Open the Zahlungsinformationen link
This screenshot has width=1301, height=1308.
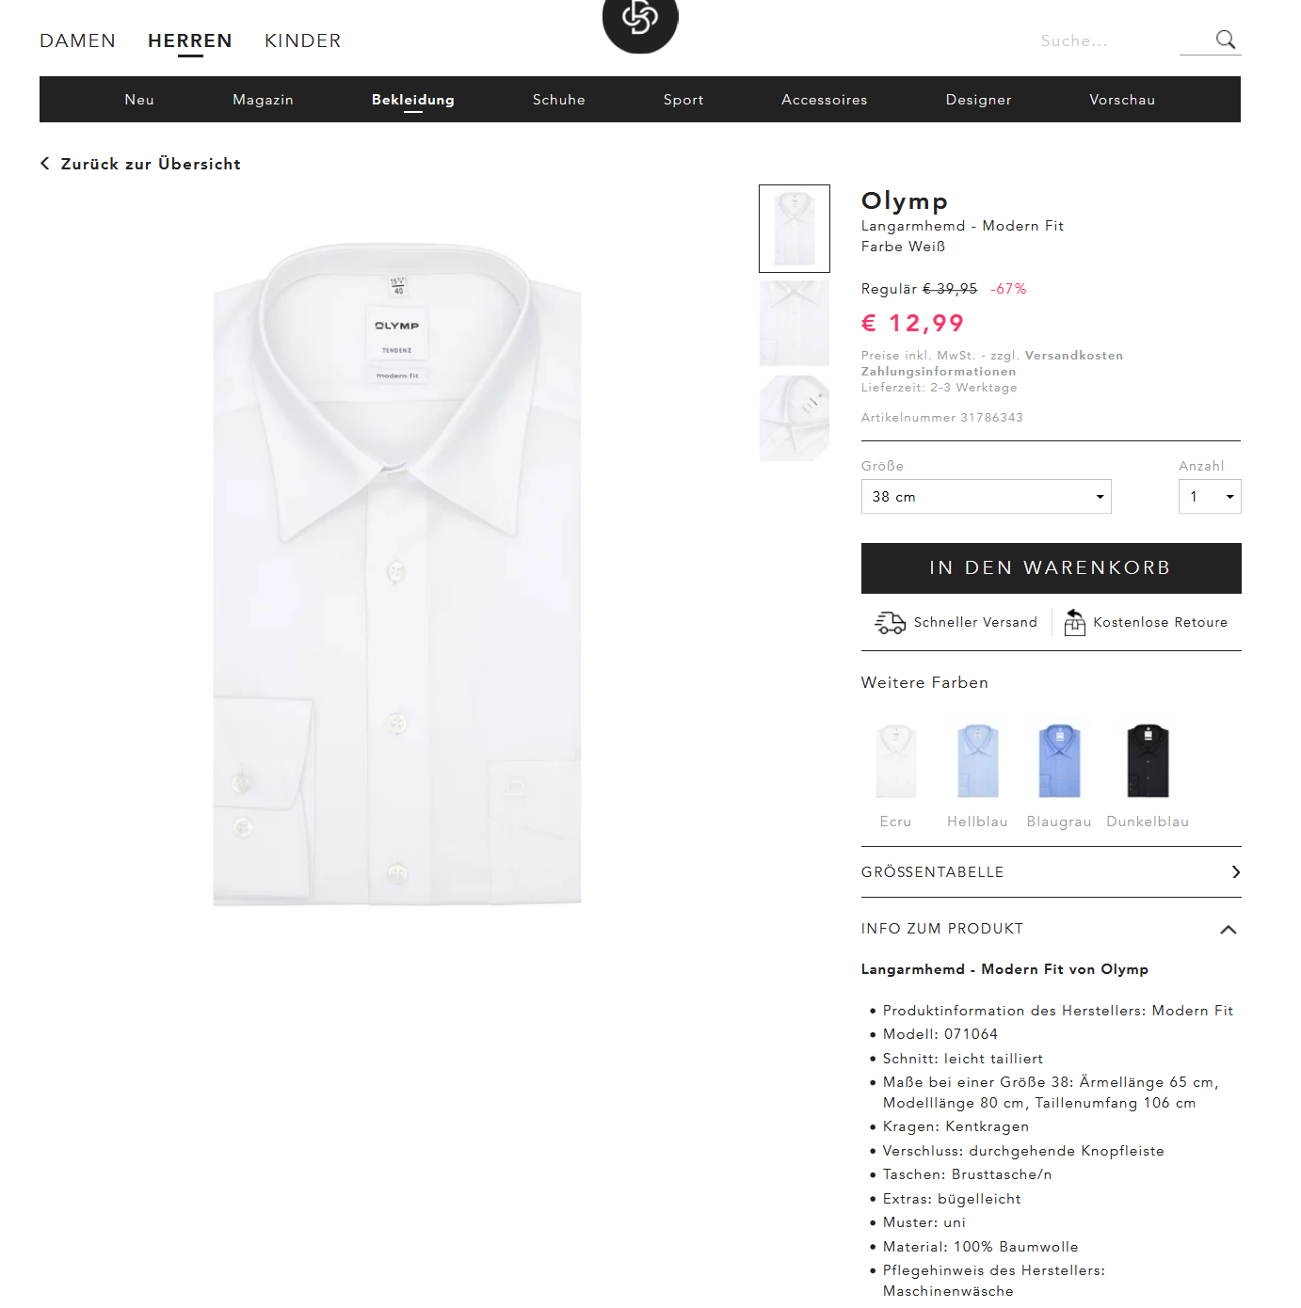939,372
